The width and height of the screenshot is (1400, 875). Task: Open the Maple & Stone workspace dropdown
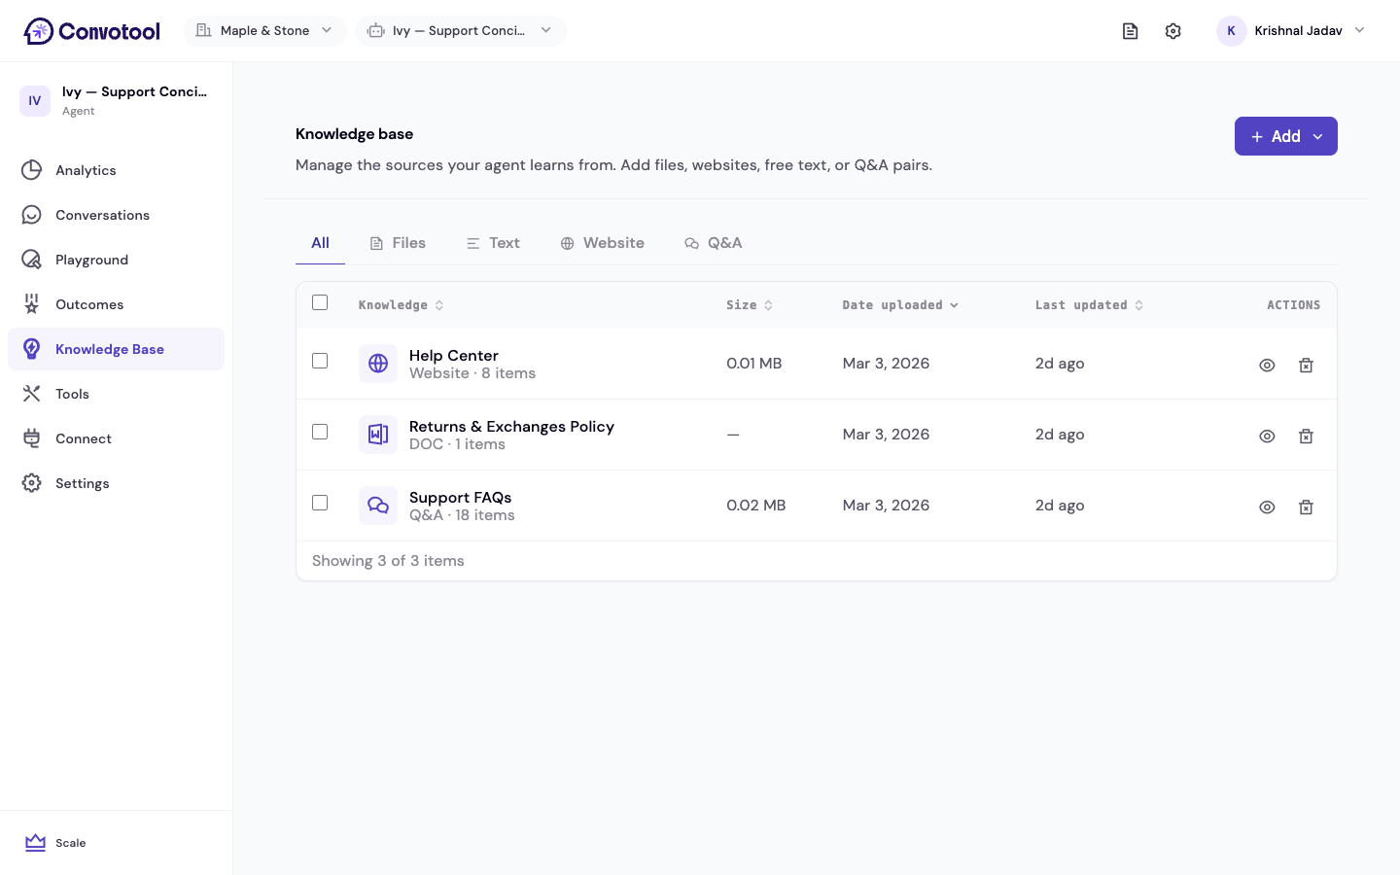click(x=264, y=31)
